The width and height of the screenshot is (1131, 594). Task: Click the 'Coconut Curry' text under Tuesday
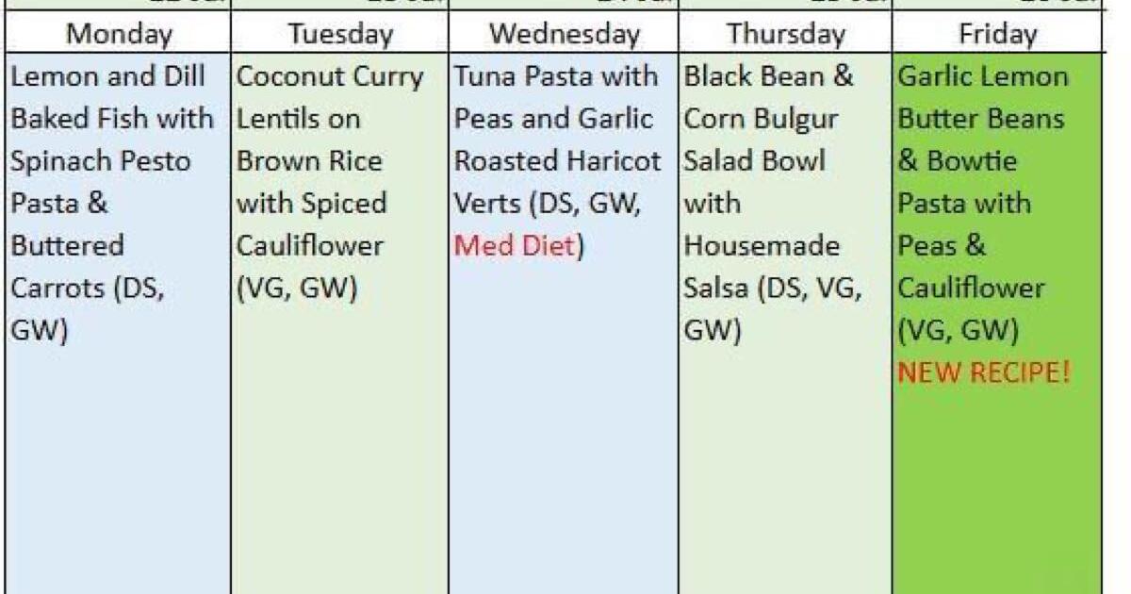(330, 77)
